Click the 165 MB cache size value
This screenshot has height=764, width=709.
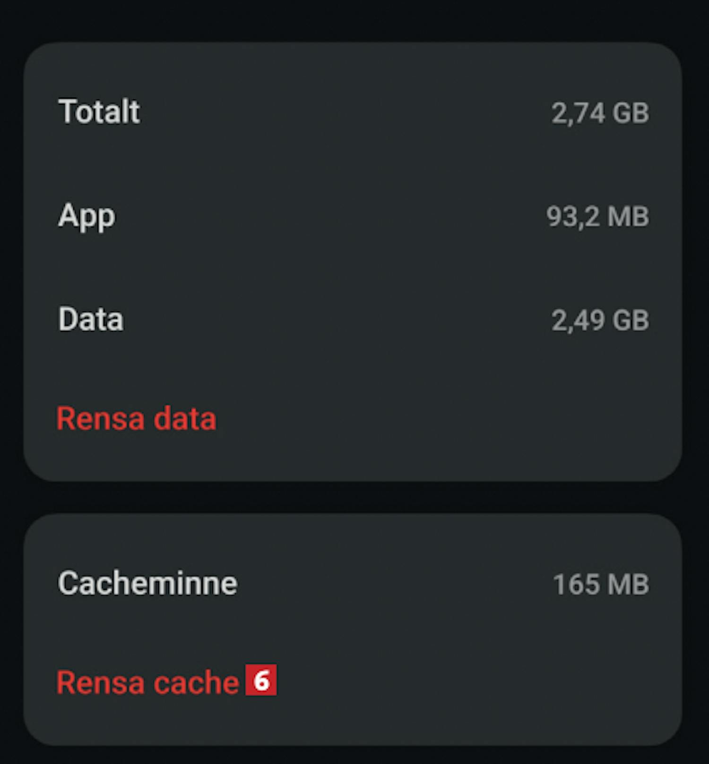pyautogui.click(x=601, y=584)
